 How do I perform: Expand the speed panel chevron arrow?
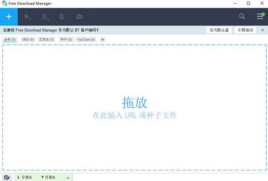pos(67,177)
